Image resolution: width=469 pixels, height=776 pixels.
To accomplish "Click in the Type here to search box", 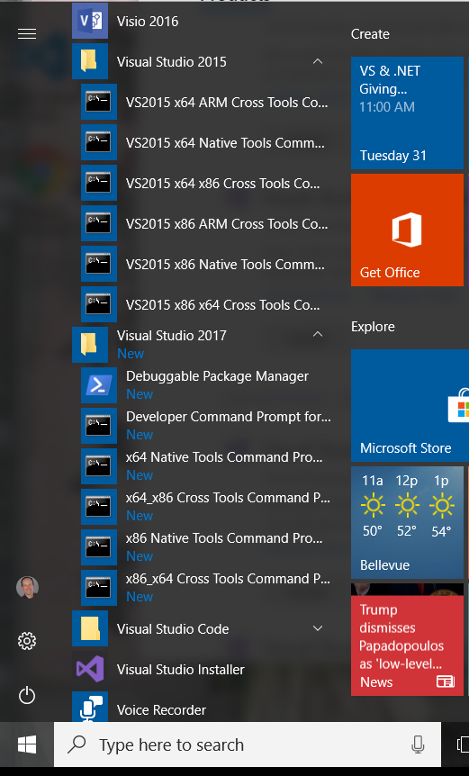I will [x=248, y=744].
